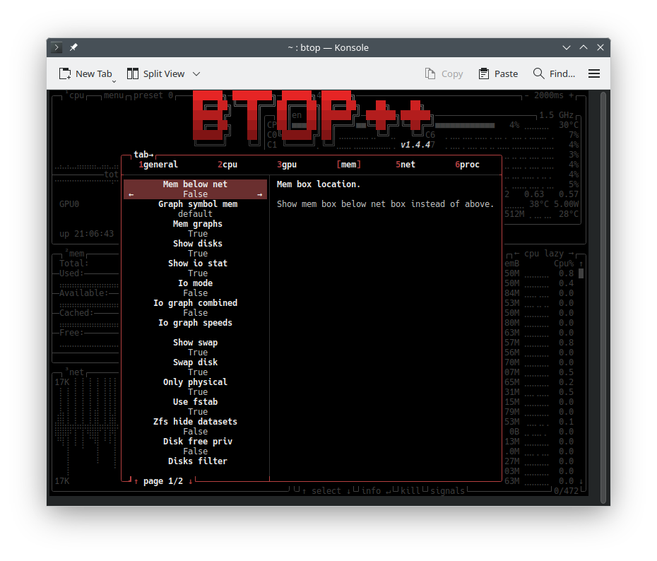657x561 pixels.
Task: Select the mem options tab
Action: 348,165
